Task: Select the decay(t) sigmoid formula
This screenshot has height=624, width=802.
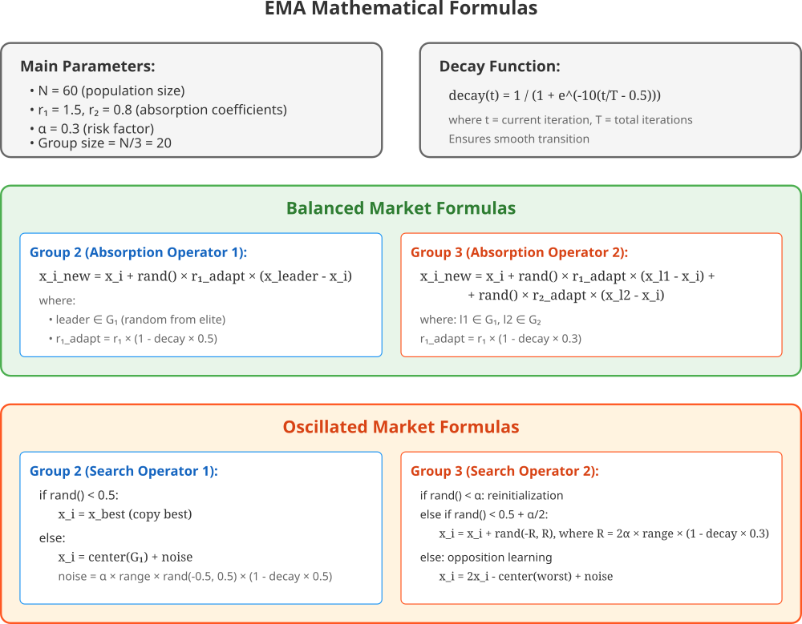Action: click(554, 95)
